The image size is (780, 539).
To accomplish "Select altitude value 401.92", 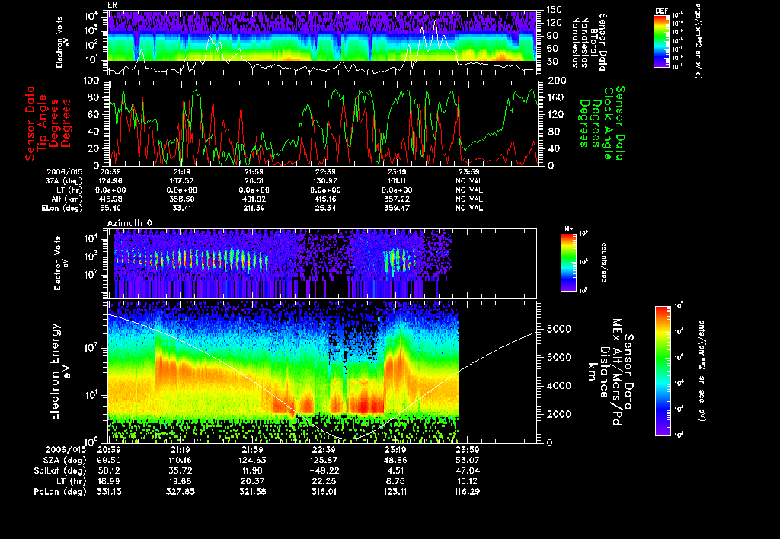I will [254, 199].
